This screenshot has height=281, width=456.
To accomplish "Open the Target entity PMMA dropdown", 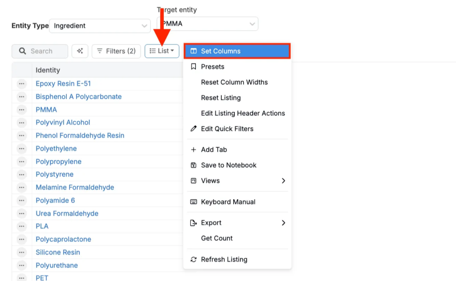I will (208, 24).
